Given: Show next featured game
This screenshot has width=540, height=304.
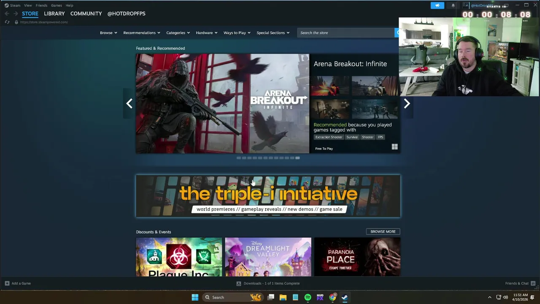Looking at the screenshot, I should tap(407, 103).
